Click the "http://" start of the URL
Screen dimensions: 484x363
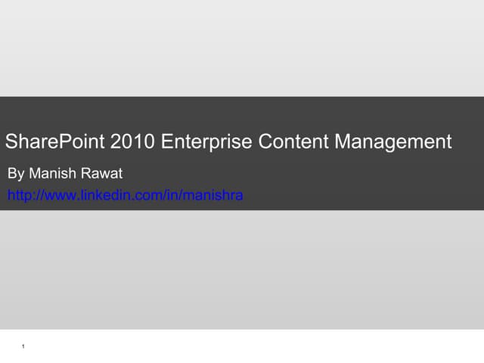(22, 196)
